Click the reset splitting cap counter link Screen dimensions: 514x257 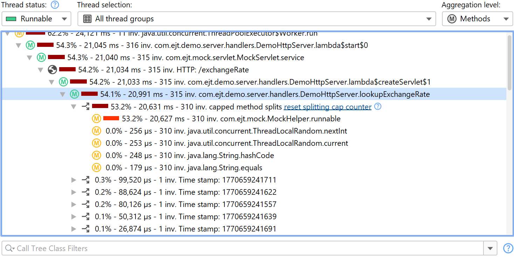[327, 107]
